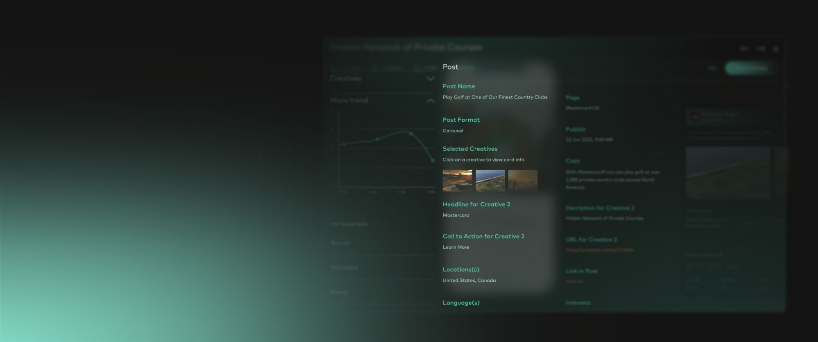Open the URL for Creative 2 link
The image size is (818, 342).
click(600, 250)
